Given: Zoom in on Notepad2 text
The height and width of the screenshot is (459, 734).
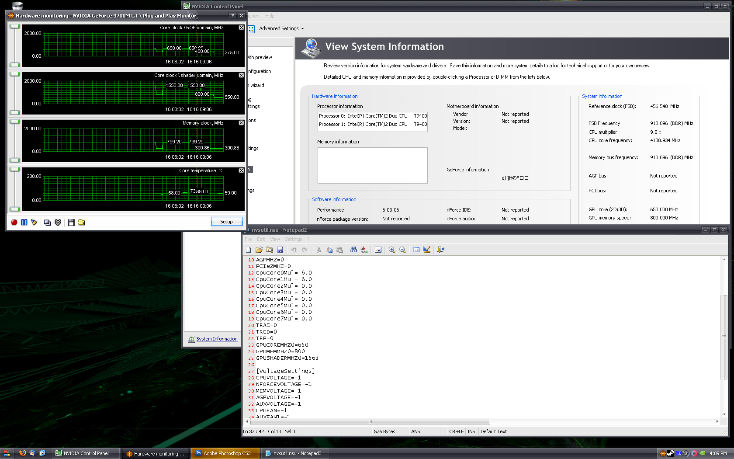Looking at the screenshot, I should tap(392, 250).
